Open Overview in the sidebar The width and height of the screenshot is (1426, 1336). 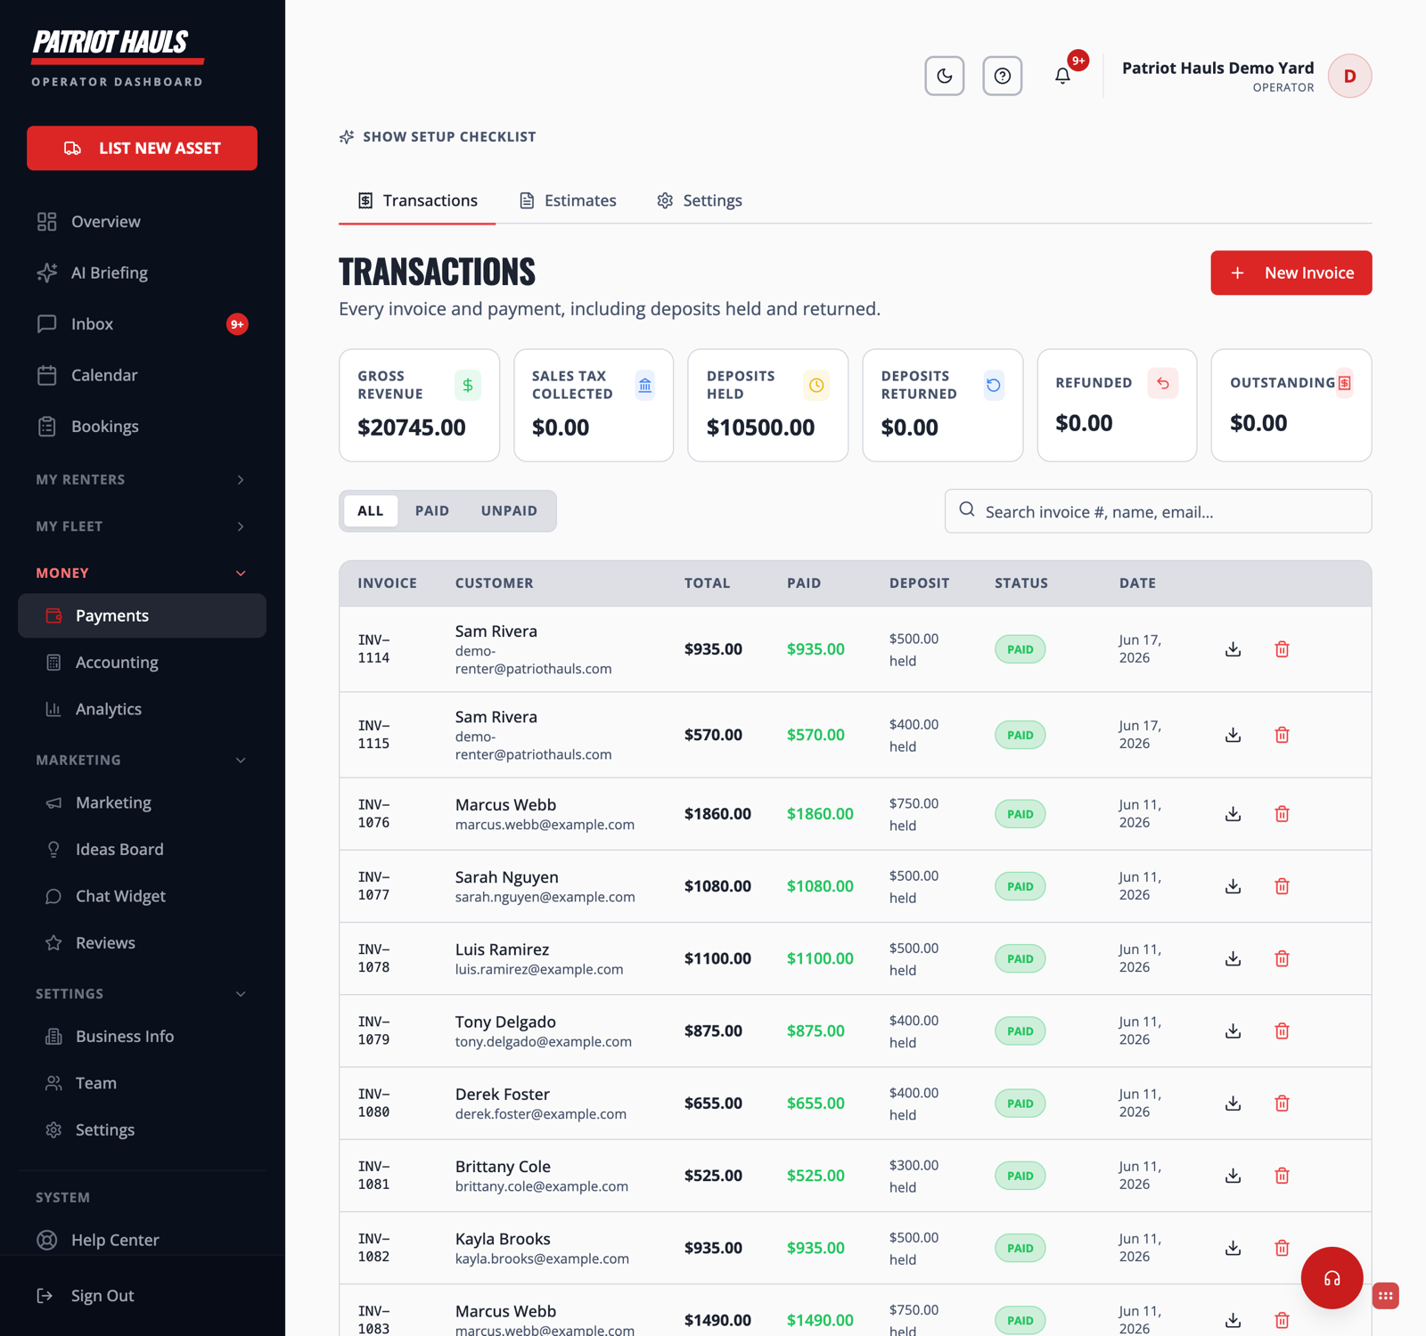[142, 222]
